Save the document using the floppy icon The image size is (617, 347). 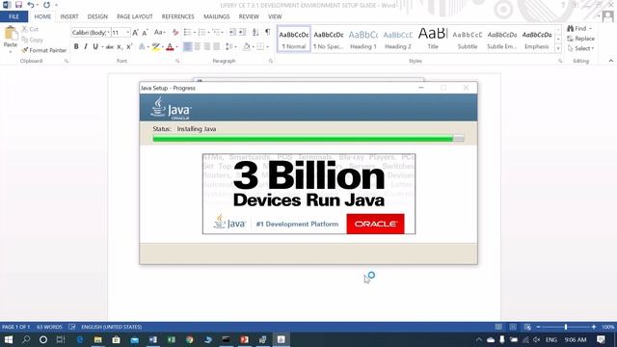click(18, 5)
